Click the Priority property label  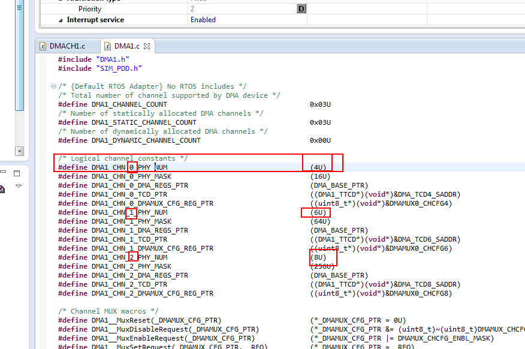90,9
